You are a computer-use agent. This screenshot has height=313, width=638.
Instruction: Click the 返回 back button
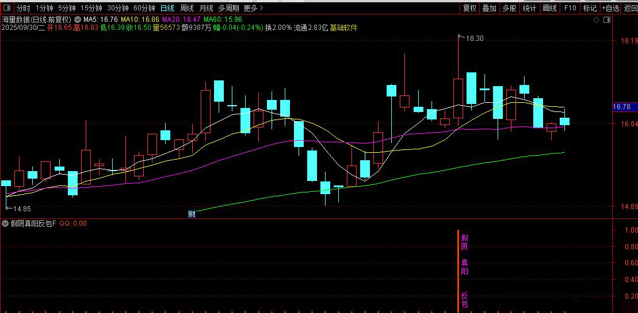click(631, 8)
